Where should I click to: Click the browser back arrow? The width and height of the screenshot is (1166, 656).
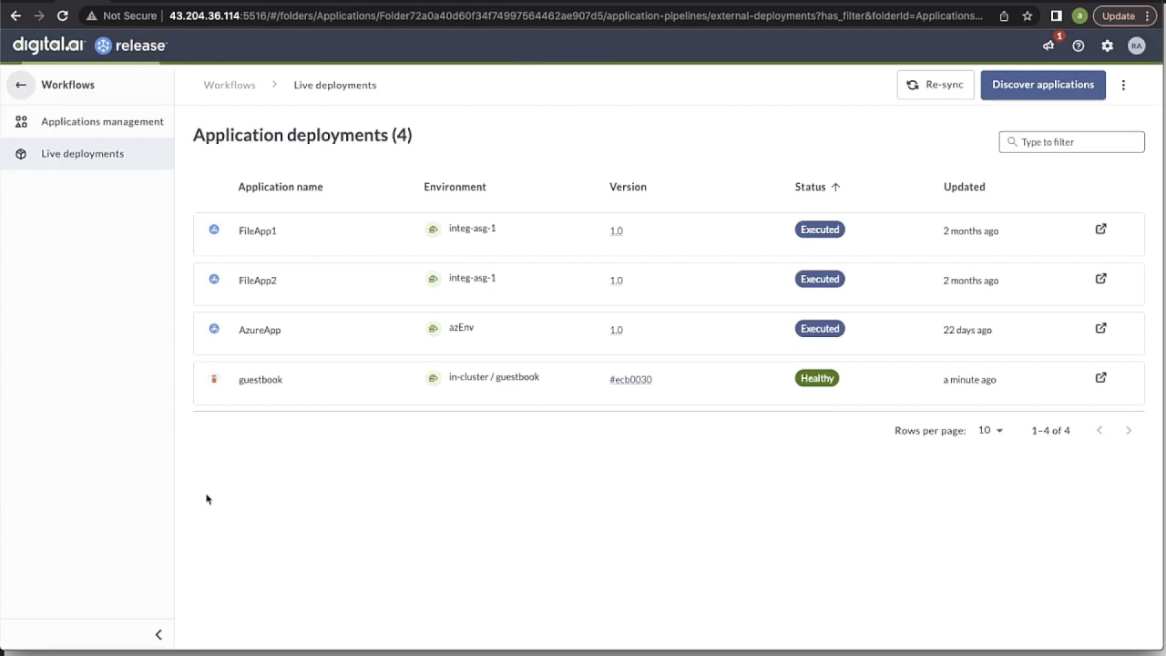pos(15,15)
